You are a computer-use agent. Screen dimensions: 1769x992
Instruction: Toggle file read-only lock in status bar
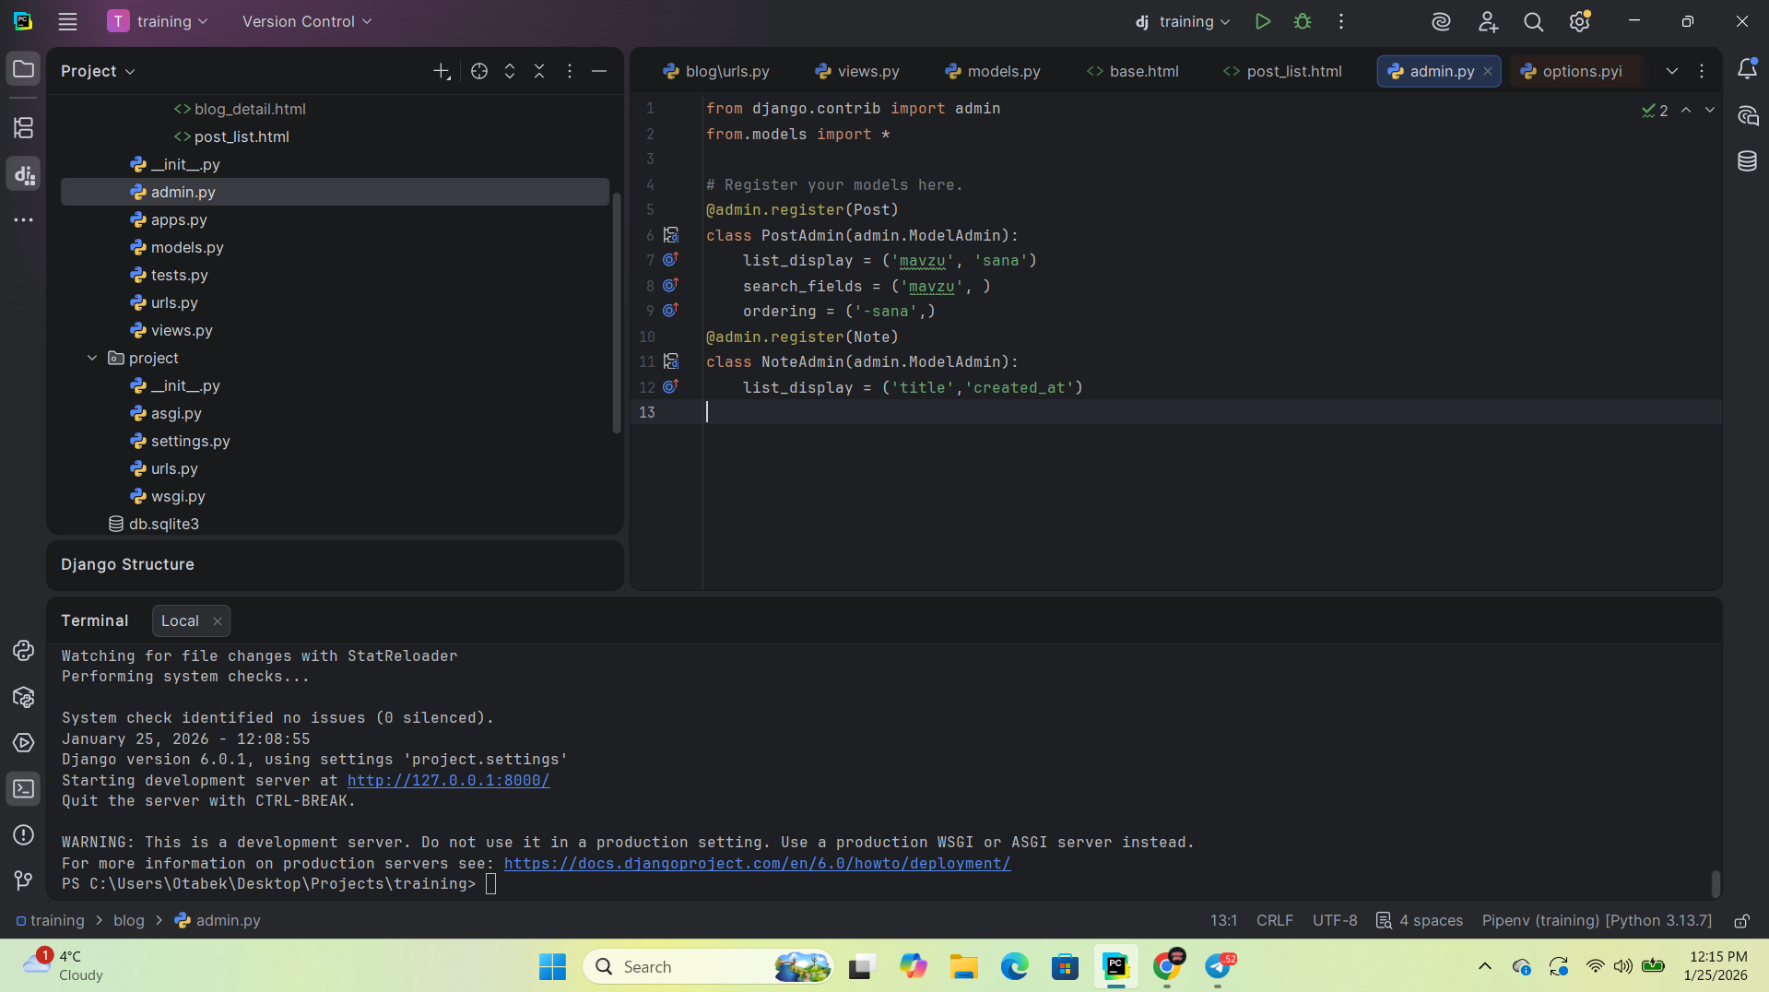point(1741,920)
